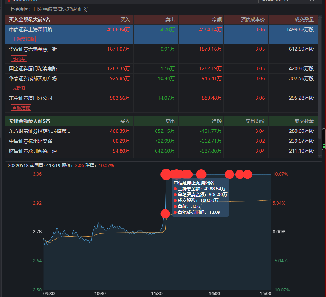The width and height of the screenshot is (326, 297).
Task: Click the 1871.07万 buy amount cell
Action: click(118, 49)
